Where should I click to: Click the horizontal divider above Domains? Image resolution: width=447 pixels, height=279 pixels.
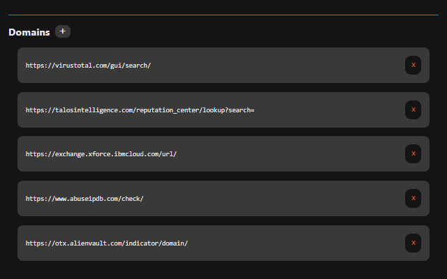[223, 15]
